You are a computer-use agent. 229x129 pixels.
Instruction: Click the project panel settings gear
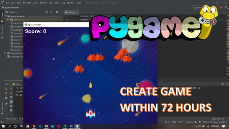[57, 12]
